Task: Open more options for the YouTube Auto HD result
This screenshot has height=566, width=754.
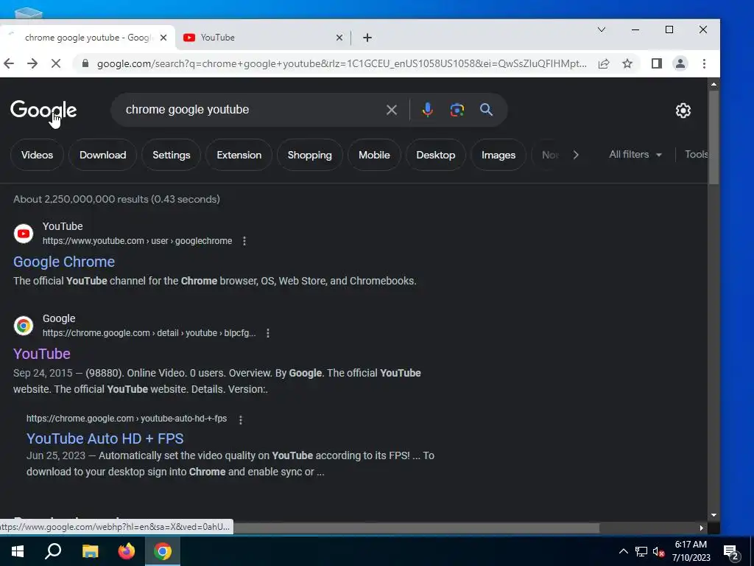Action: [241, 419]
